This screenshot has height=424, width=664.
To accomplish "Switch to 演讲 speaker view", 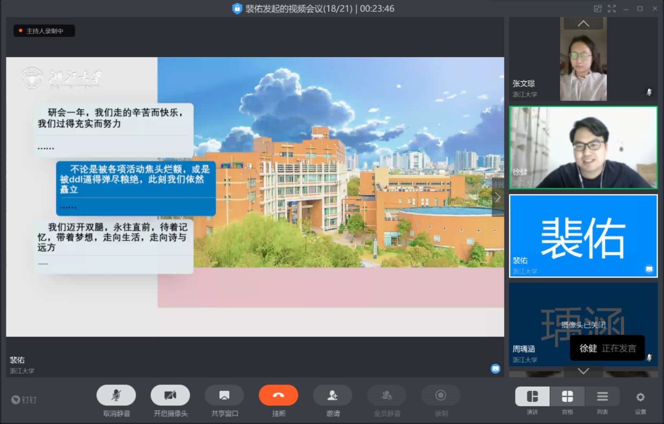I will coord(532,397).
